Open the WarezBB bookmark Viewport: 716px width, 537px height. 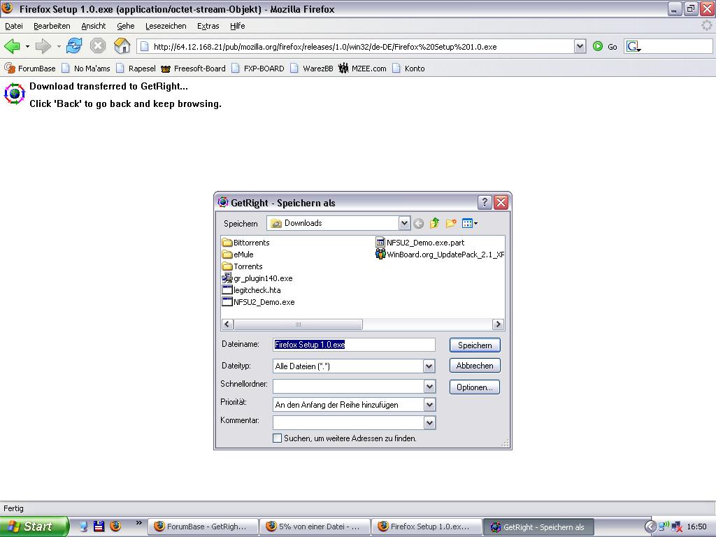pyautogui.click(x=312, y=69)
